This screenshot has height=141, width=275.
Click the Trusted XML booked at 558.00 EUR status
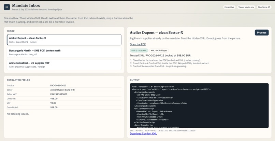[160, 56]
